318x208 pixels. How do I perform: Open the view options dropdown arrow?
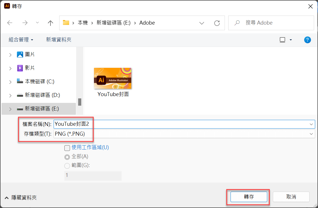click(x=291, y=40)
